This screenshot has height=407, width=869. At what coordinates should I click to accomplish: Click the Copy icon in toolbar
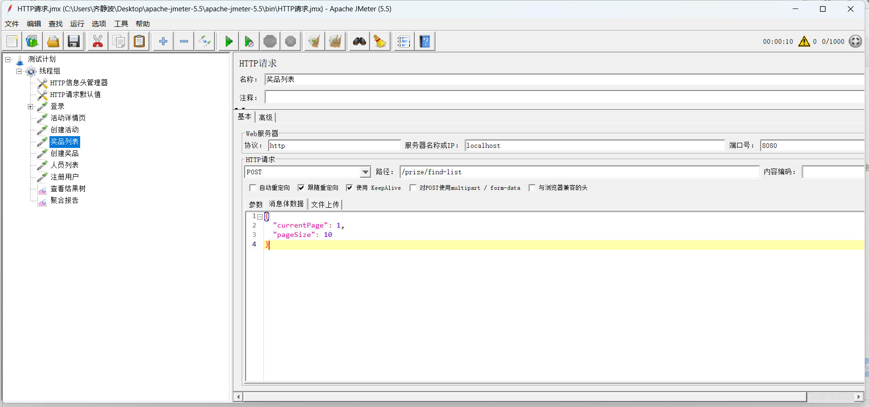click(119, 41)
